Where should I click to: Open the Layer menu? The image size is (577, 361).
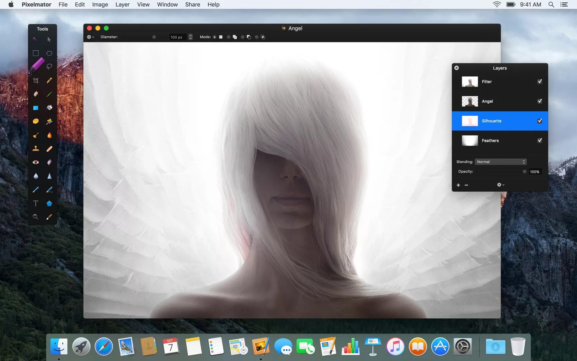123,4
